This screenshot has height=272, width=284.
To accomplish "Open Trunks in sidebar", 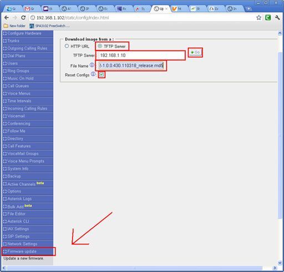I will [x=28, y=41].
